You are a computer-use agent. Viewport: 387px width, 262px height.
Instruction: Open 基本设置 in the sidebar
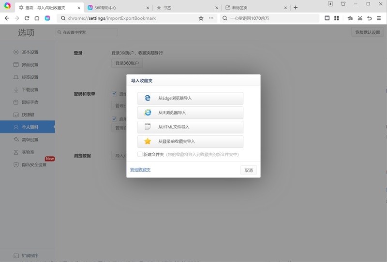(28, 52)
